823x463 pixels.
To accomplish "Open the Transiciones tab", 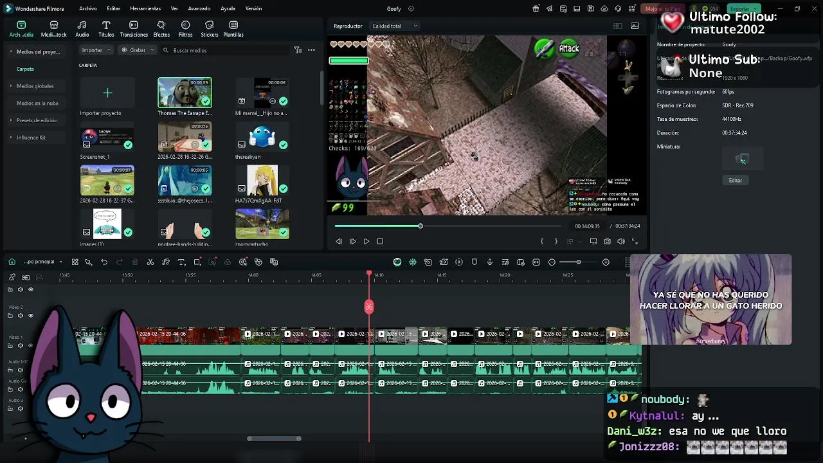I will click(x=134, y=29).
